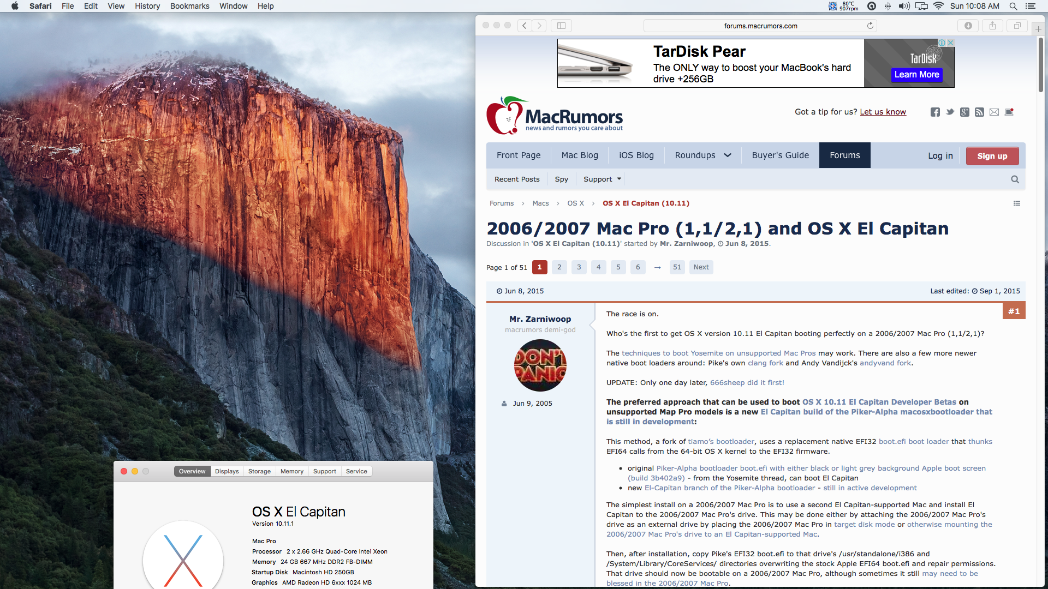
Task: Open the Display mirroring menu bar icon
Action: coord(921,6)
